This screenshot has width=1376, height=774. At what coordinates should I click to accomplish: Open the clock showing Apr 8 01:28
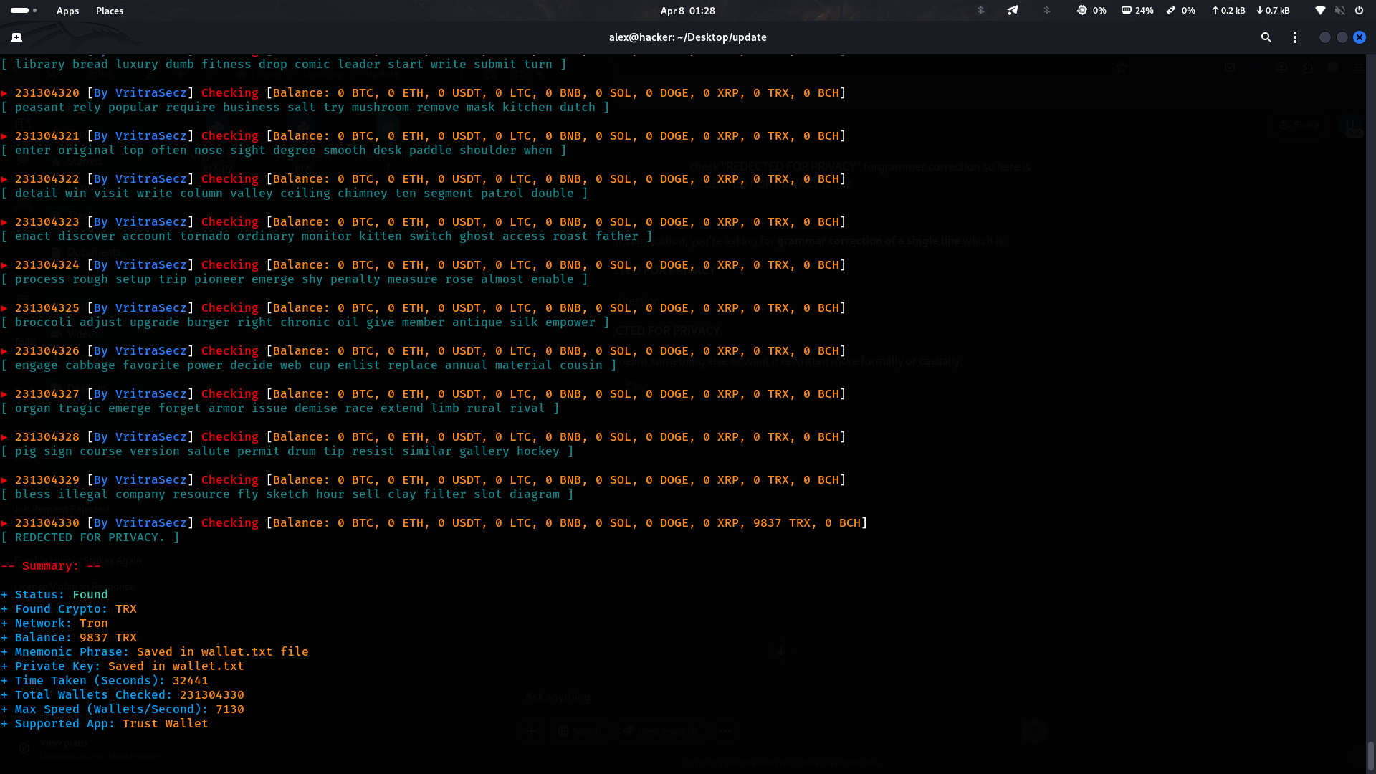click(x=687, y=11)
